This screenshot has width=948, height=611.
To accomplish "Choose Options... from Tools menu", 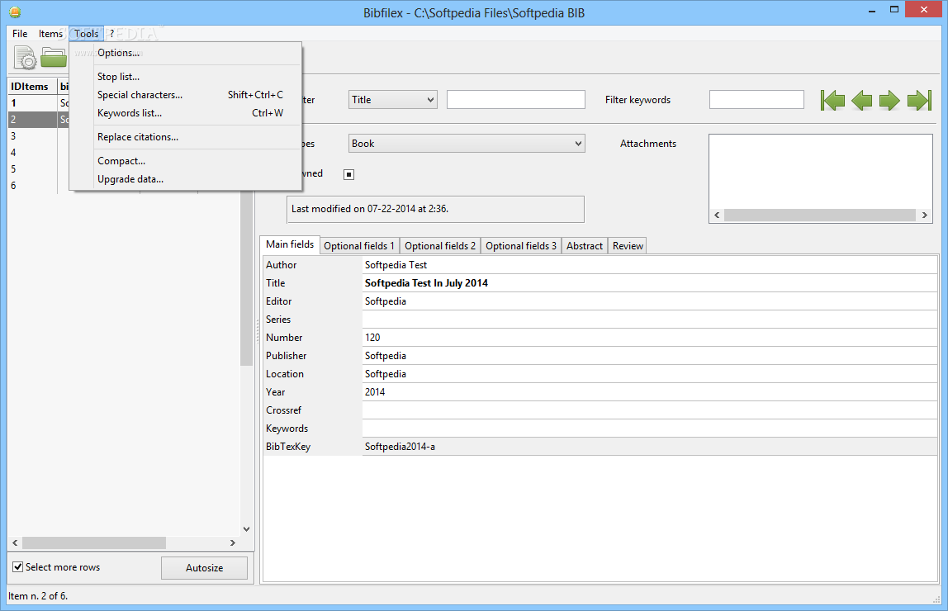I will point(185,53).
